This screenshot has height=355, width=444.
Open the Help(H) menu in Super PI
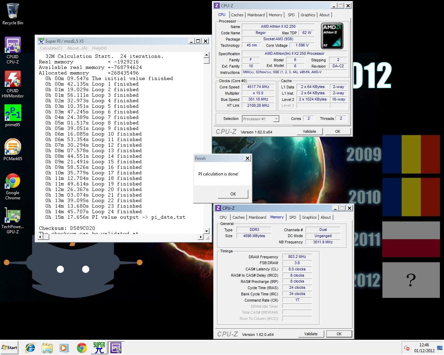[99, 48]
